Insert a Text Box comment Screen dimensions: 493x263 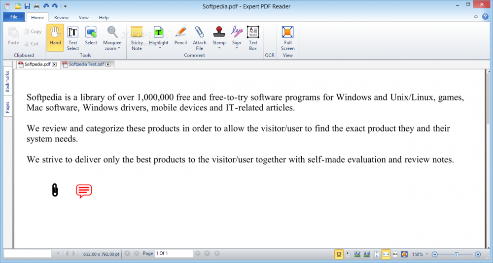click(253, 38)
